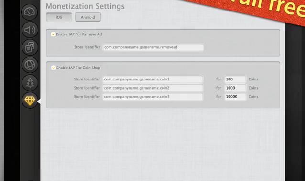The width and height of the screenshot is (305, 181).
Task: Click the 1000 Coins amount field
Action: coord(235,88)
